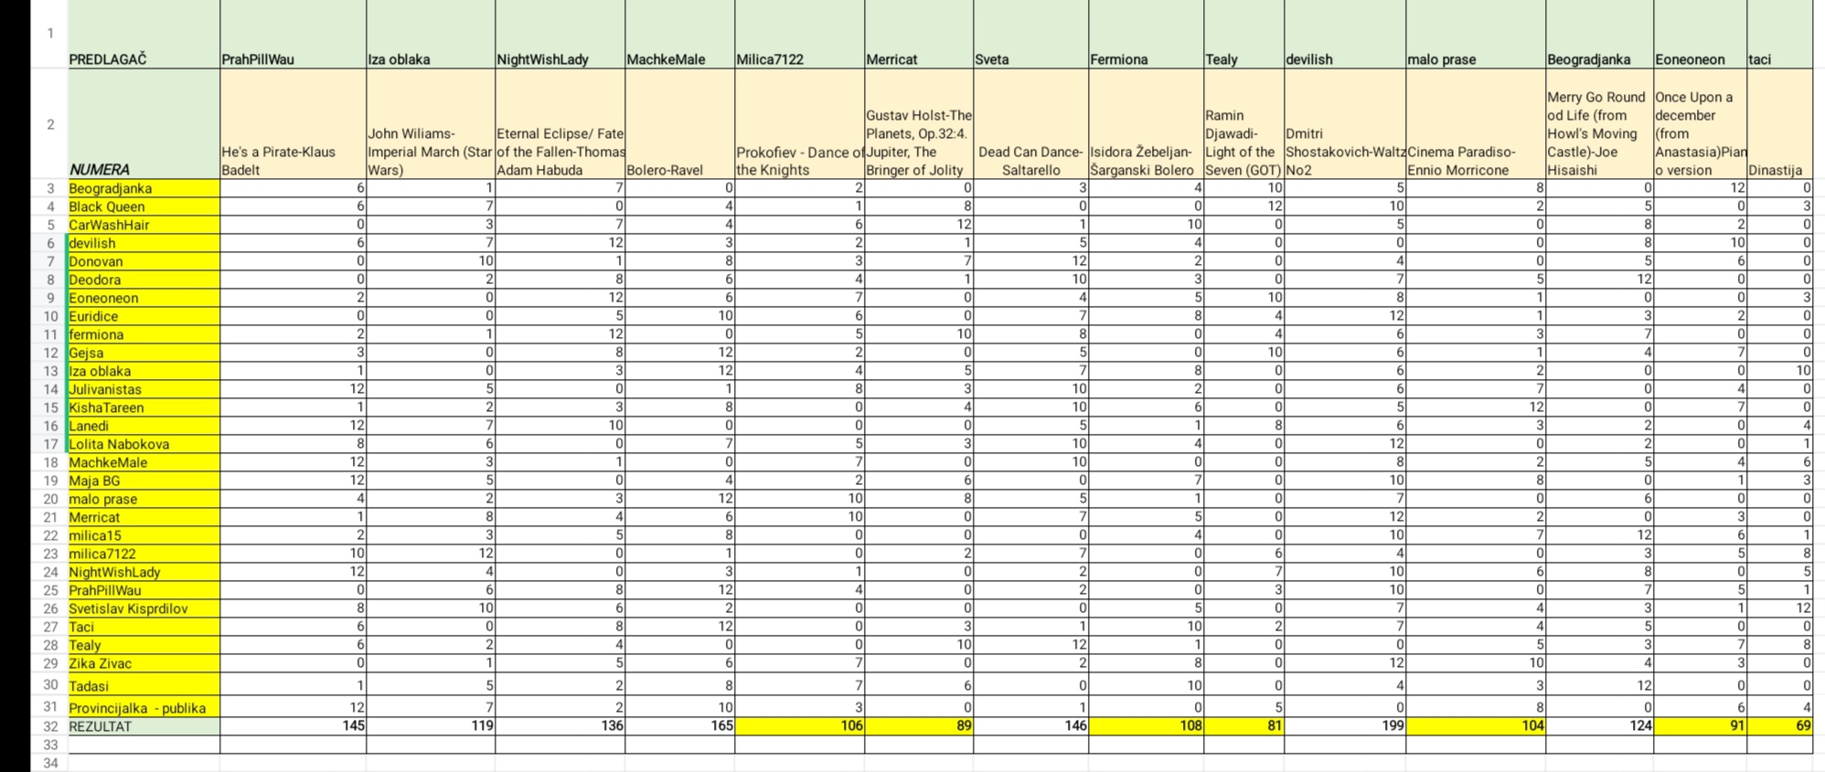Click the highlighted total 104

(1476, 726)
